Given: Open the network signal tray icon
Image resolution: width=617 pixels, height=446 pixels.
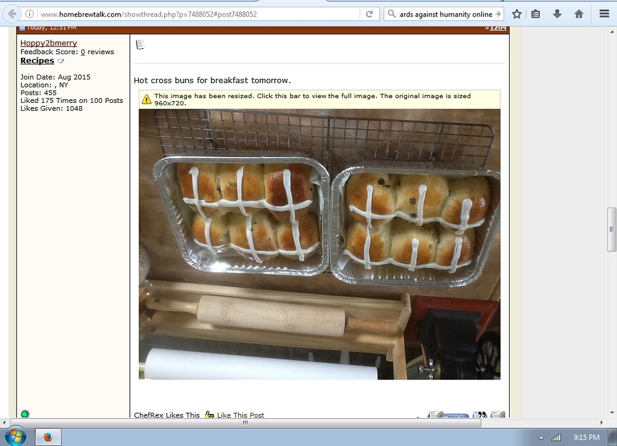Looking at the screenshot, I should pyautogui.click(x=556, y=437).
